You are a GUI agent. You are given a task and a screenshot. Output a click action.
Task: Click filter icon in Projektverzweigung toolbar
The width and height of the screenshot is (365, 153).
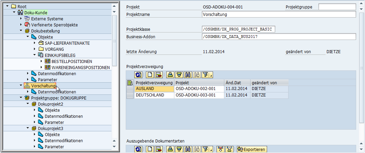[x=205, y=75]
